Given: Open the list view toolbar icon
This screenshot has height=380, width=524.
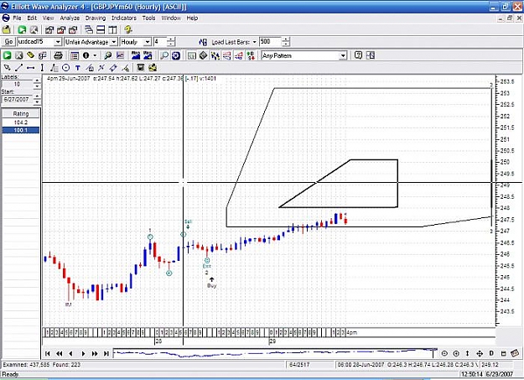Looking at the screenshot, I should (x=74, y=55).
